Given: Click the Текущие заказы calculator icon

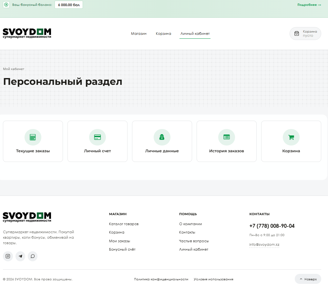Looking at the screenshot, I should pos(33,137).
